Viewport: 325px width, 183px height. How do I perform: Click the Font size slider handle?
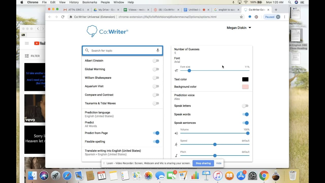point(189,71)
